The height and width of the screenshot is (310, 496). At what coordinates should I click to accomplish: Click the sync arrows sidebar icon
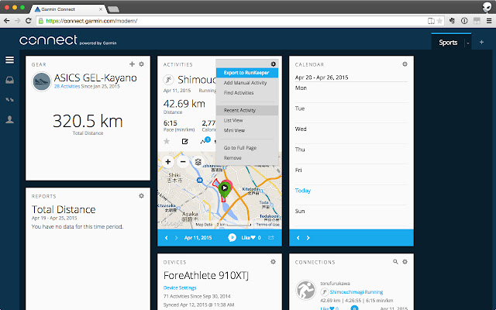pos(9,100)
